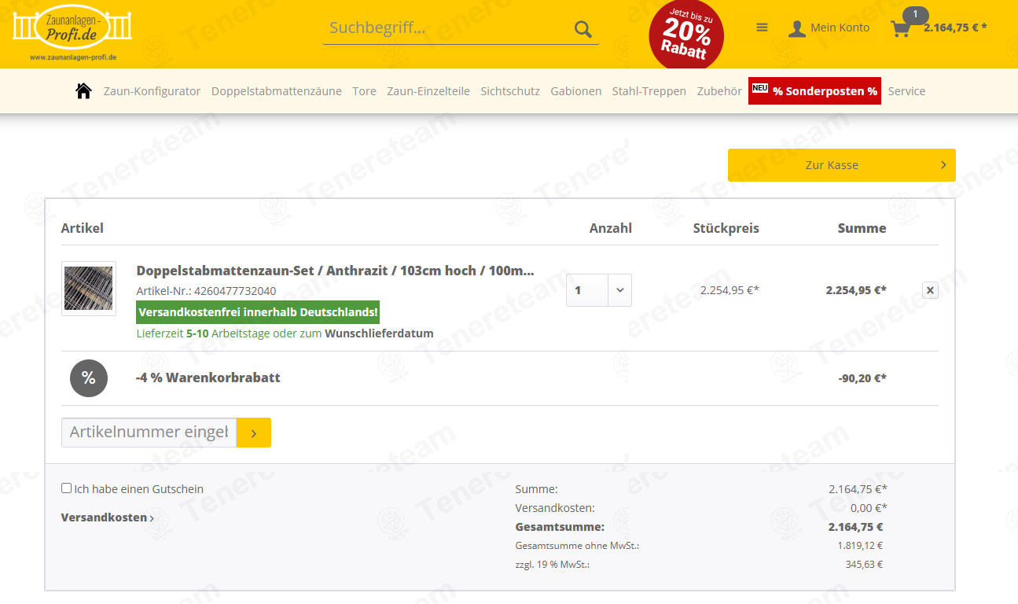Open the Stahl-Treppen menu

[x=649, y=91]
